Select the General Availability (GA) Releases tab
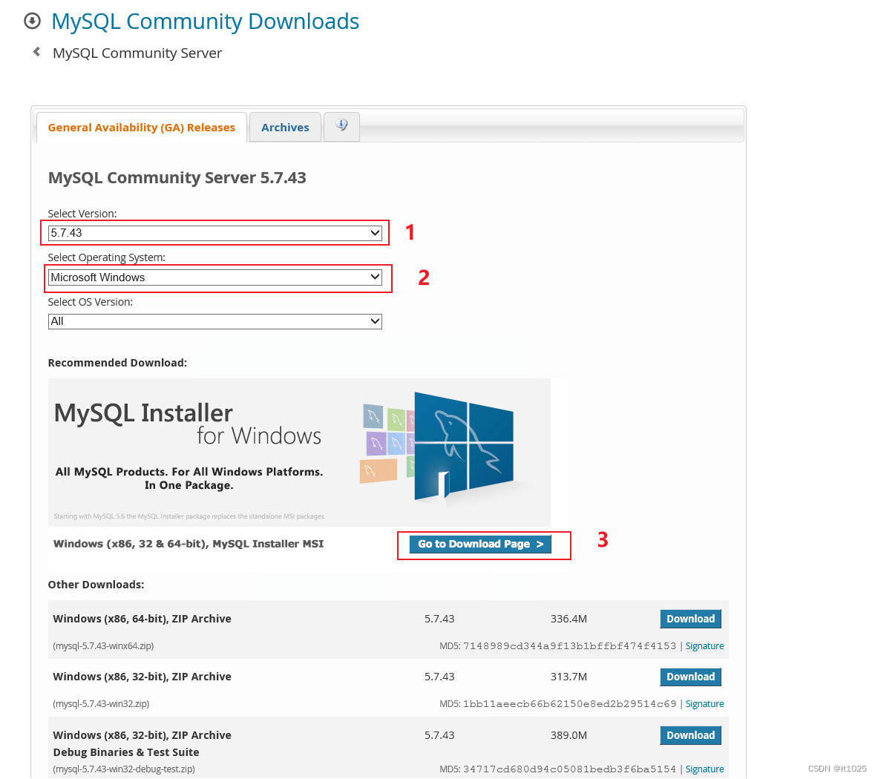This screenshot has height=779, width=878. pyautogui.click(x=140, y=127)
